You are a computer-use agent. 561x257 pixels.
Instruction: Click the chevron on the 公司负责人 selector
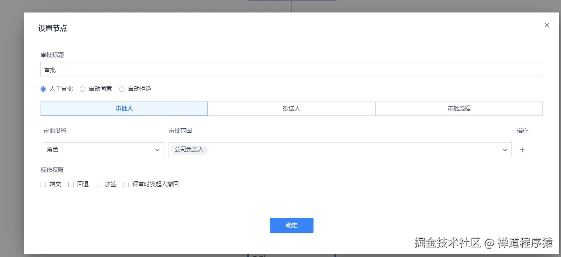504,150
